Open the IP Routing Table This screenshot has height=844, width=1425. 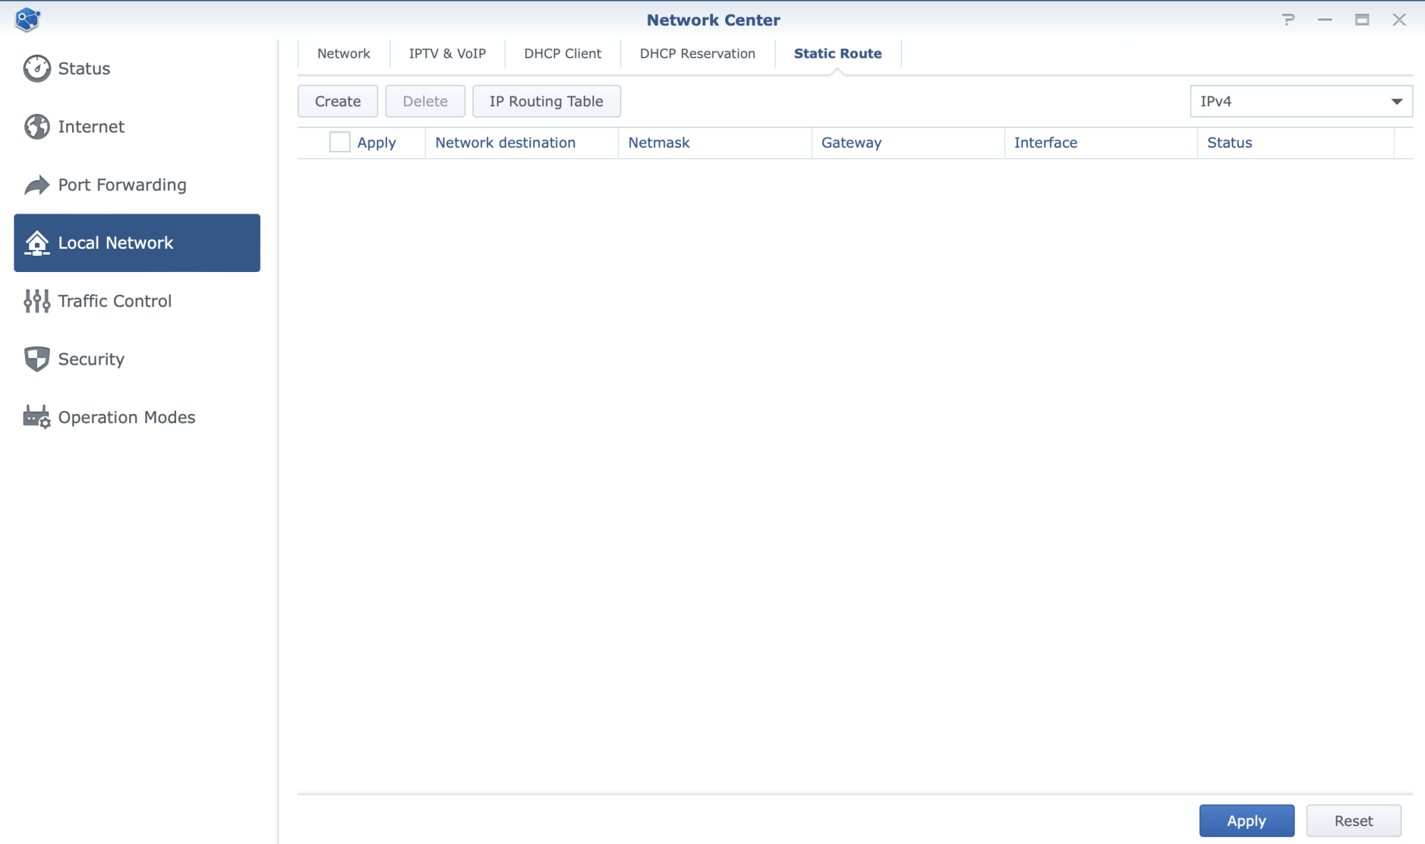[x=546, y=101]
